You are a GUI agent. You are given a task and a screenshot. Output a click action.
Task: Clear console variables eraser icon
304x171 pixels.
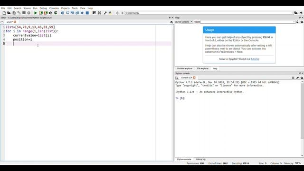(x=297, y=78)
